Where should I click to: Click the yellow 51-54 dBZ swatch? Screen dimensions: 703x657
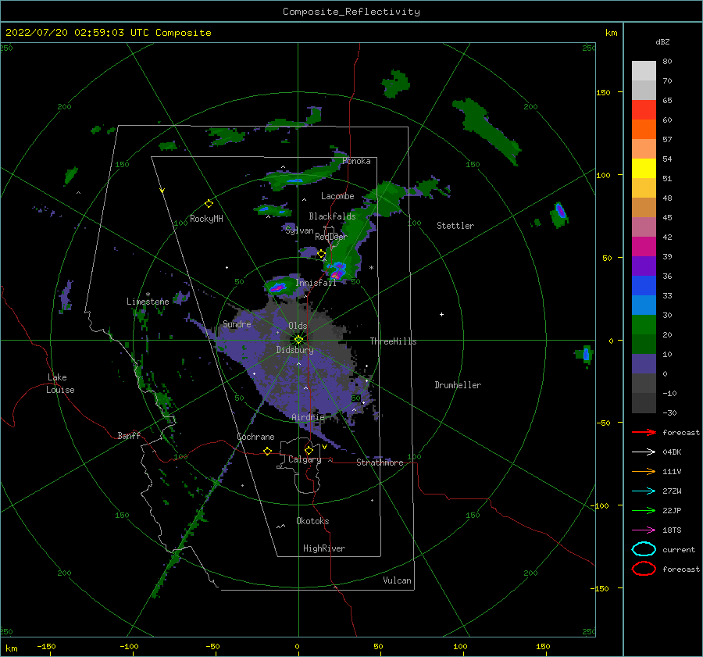644,169
